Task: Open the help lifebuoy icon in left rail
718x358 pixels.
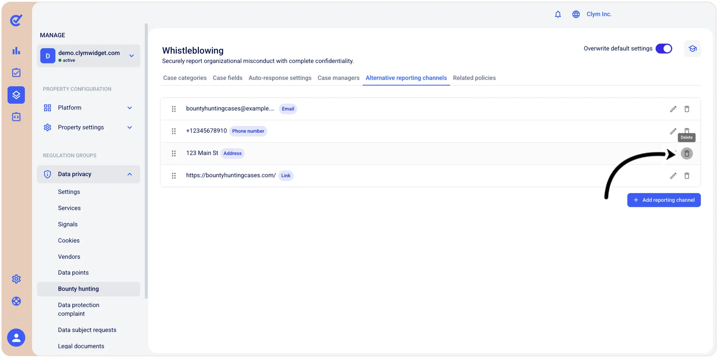Action: click(x=16, y=301)
